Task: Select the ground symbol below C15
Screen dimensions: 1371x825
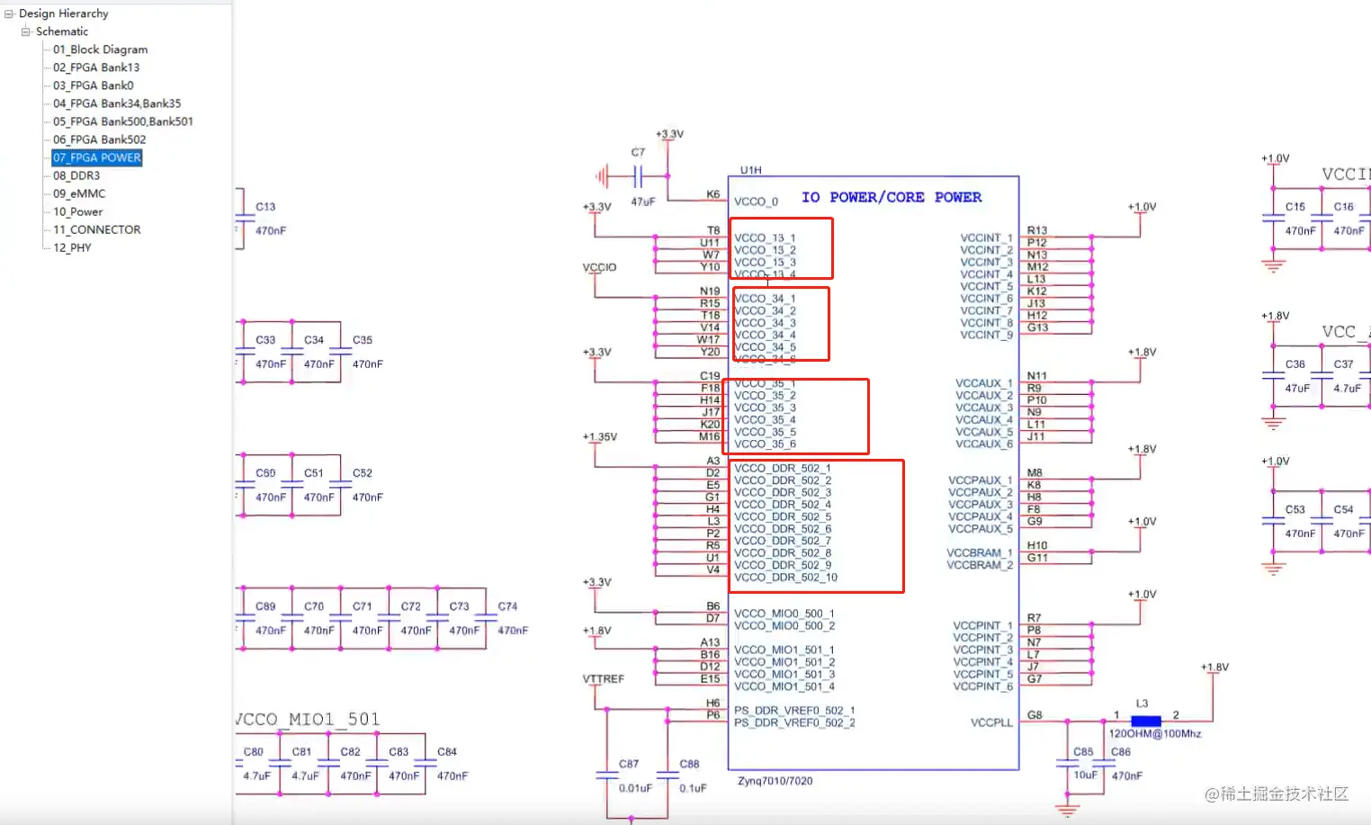Action: [1273, 265]
